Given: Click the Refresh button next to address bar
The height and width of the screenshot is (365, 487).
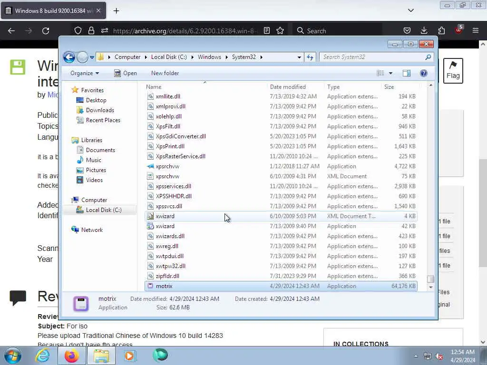Looking at the screenshot, I should click(310, 57).
